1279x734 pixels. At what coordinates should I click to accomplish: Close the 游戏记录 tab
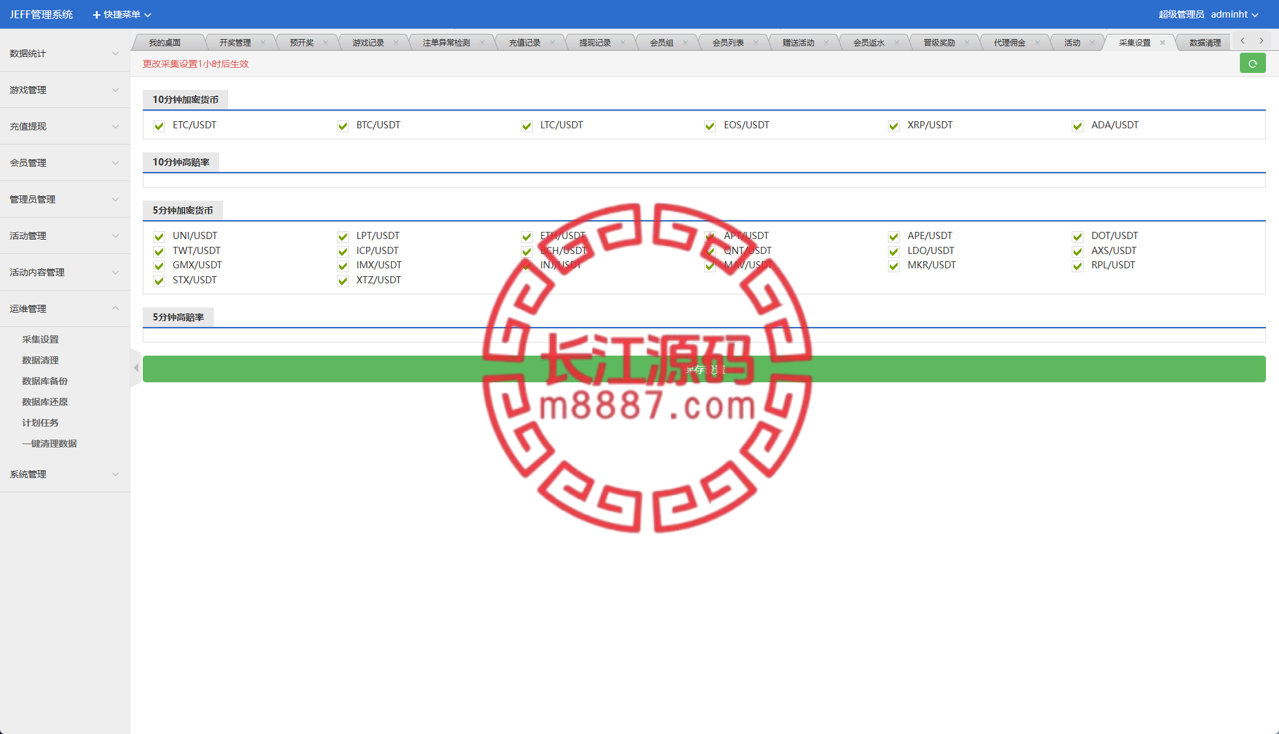(396, 43)
